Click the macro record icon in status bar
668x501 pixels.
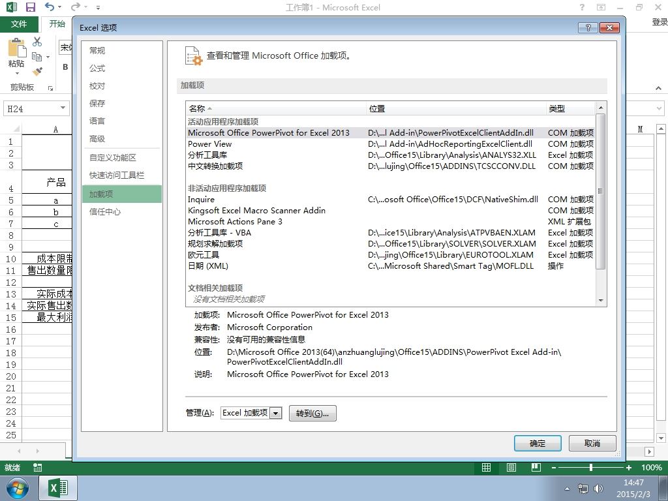(x=37, y=467)
